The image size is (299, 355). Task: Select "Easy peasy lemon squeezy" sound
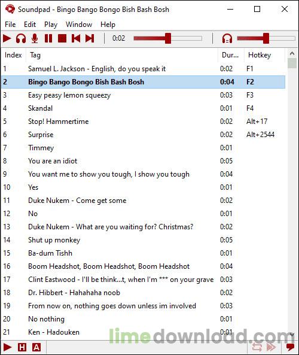tap(143, 95)
